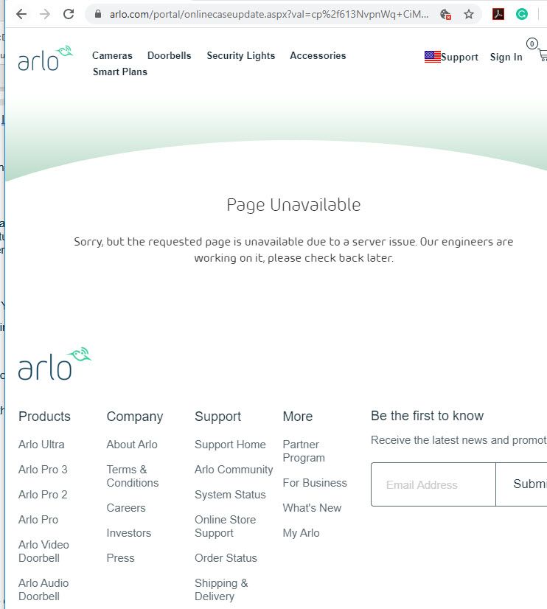The height and width of the screenshot is (609, 547).
Task: Open the Online Store Support link
Action: (x=226, y=526)
